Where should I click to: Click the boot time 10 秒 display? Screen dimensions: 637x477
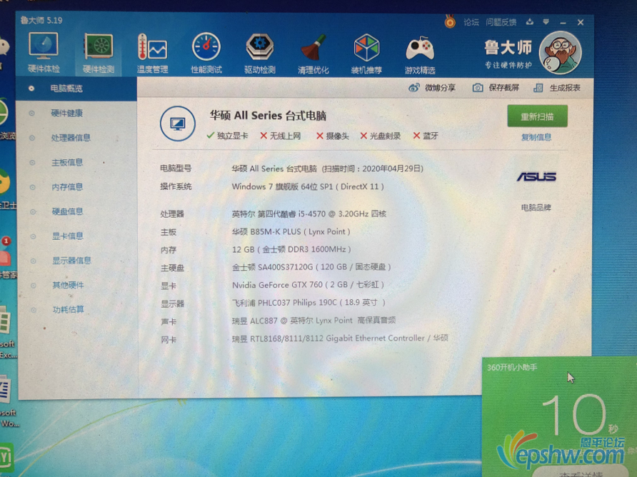pos(580,414)
